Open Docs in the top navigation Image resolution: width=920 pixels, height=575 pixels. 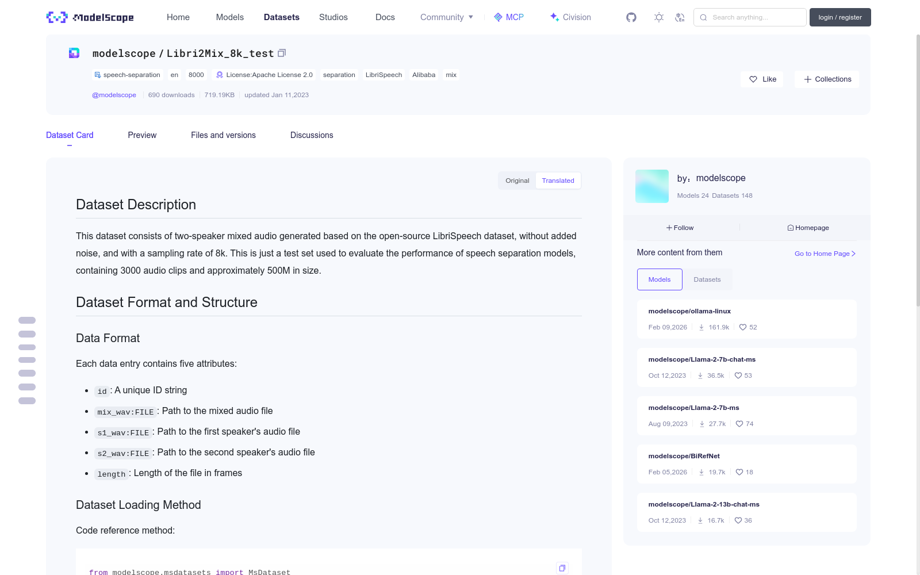pos(385,17)
